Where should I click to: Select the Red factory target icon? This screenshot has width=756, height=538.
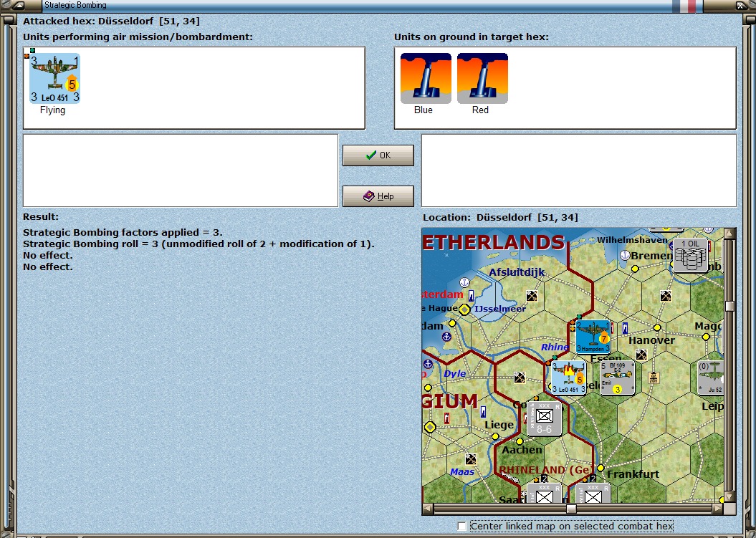[482, 78]
